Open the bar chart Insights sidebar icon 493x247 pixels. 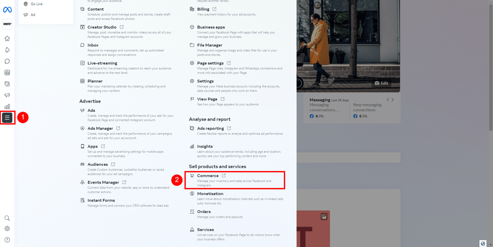coord(7,106)
